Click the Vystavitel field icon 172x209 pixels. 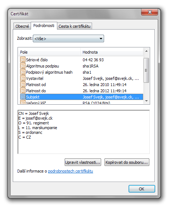pos(23,78)
